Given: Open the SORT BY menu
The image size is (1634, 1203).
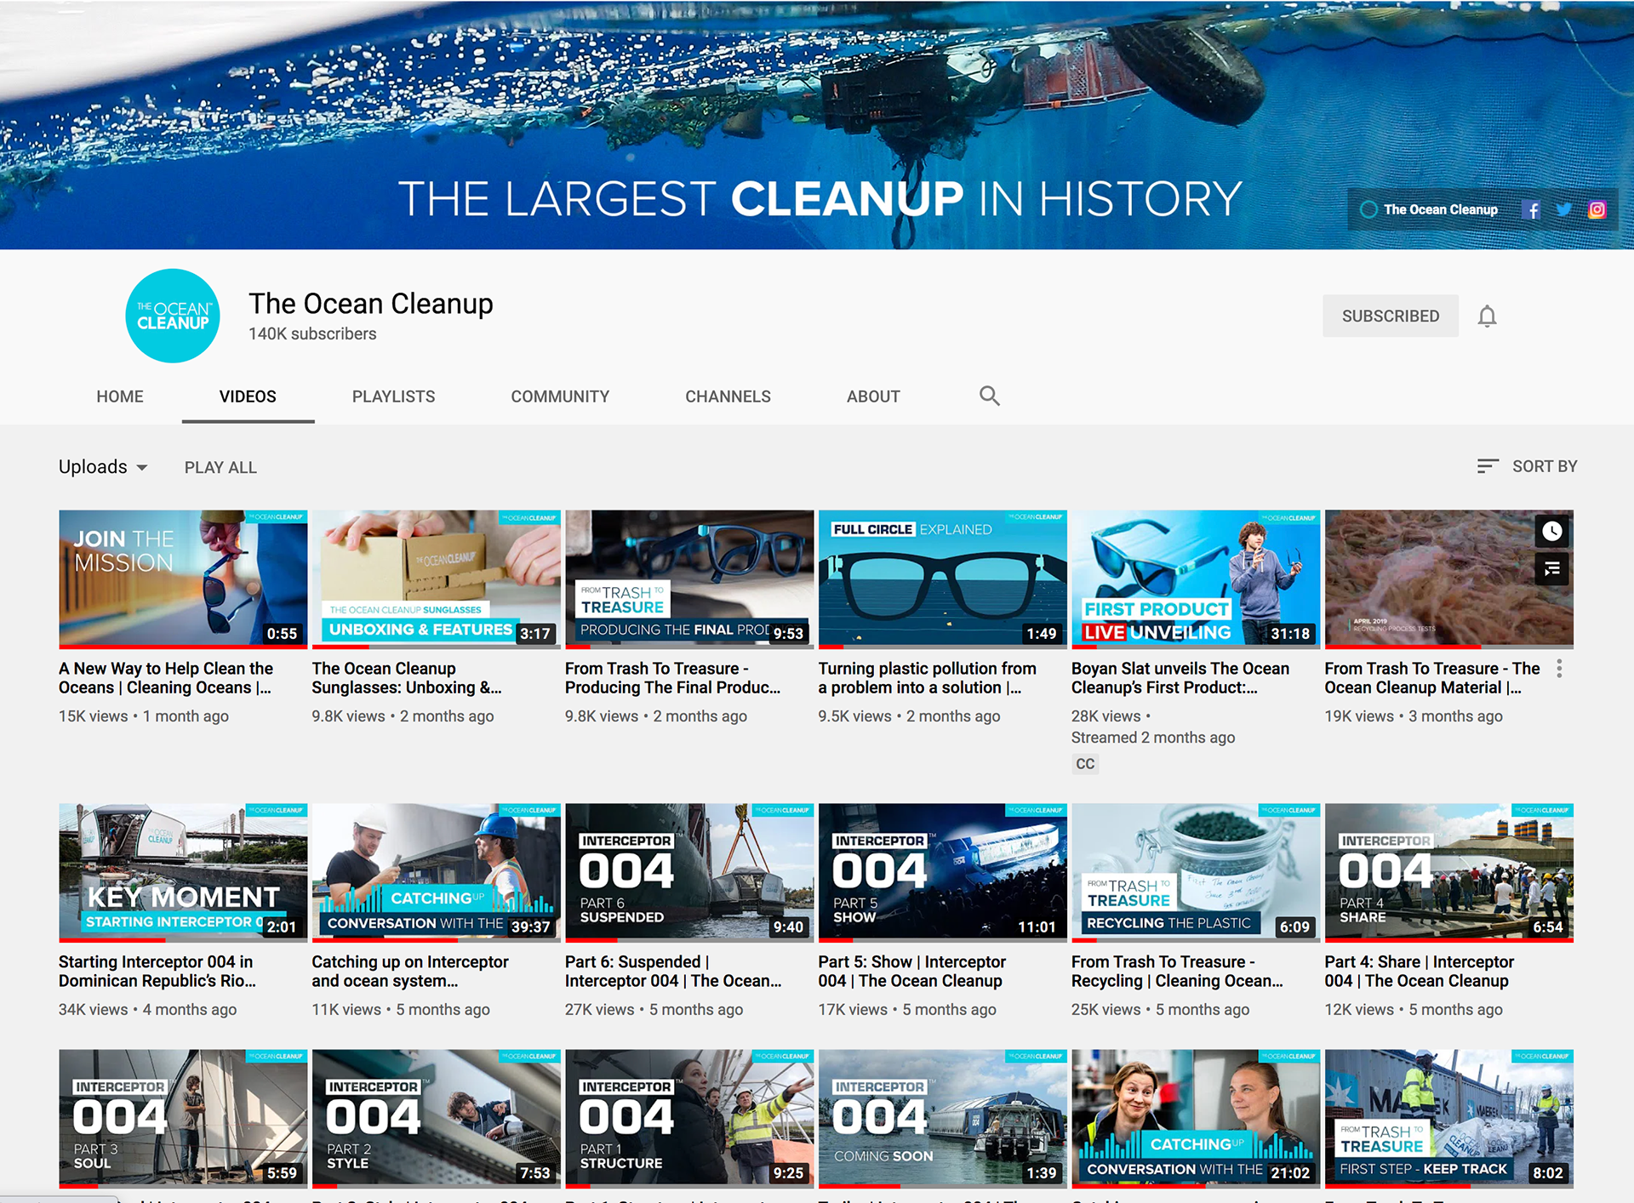Looking at the screenshot, I should pyautogui.click(x=1527, y=466).
